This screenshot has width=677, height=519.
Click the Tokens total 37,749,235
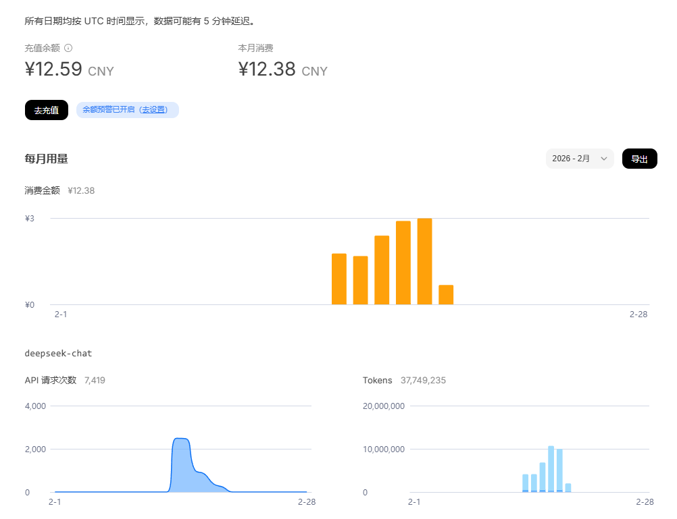(423, 381)
